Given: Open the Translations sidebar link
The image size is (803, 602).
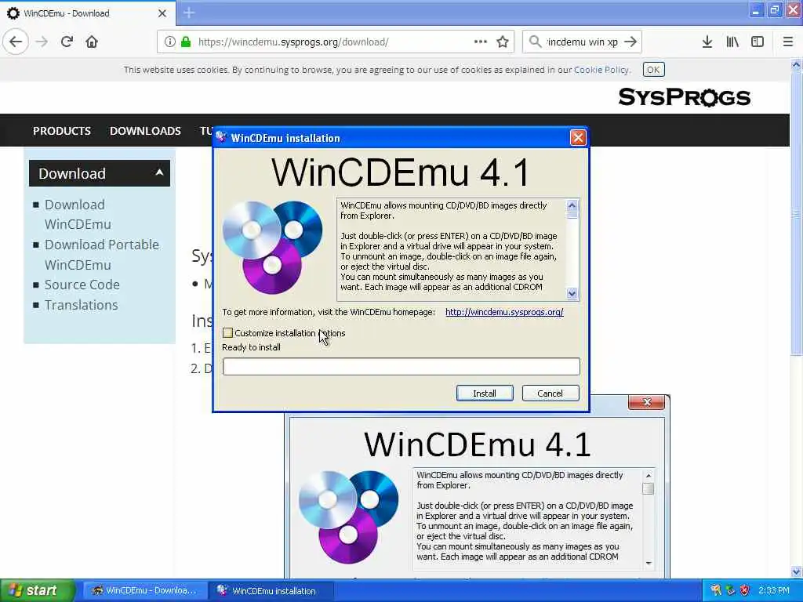Looking at the screenshot, I should pyautogui.click(x=81, y=305).
